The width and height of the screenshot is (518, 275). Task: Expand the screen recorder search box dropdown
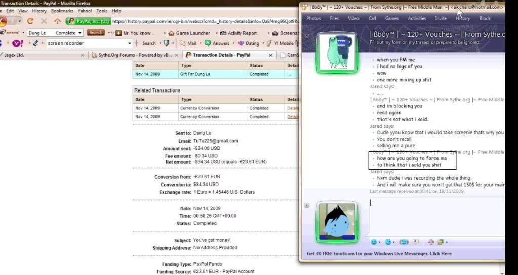(130, 43)
